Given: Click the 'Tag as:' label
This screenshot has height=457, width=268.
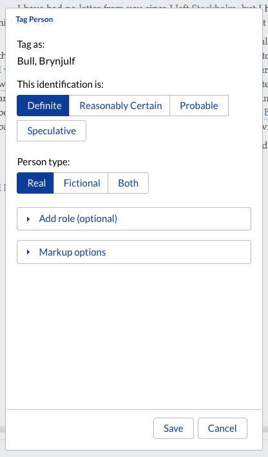Looking at the screenshot, I should (x=31, y=45).
